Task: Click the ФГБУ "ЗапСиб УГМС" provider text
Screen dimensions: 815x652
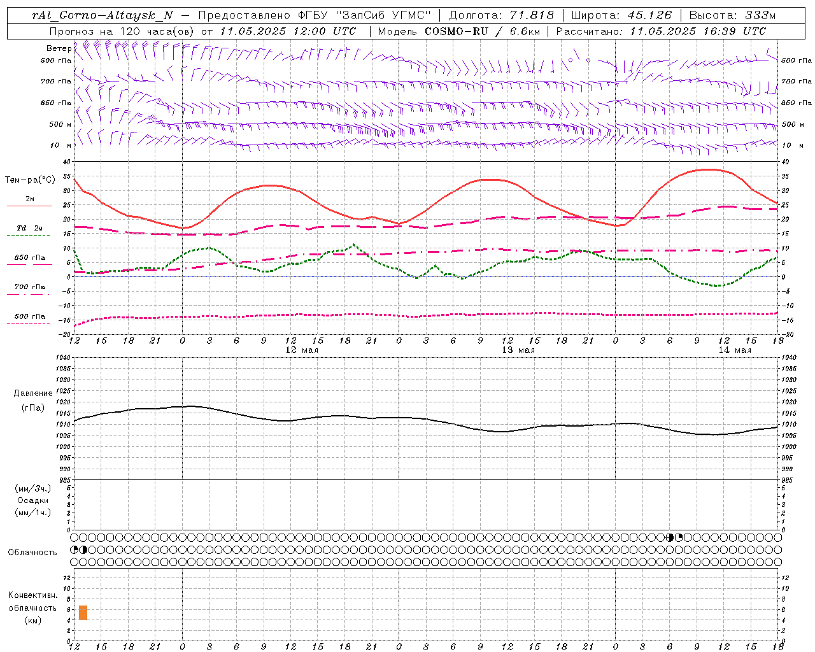Action: [x=365, y=15]
